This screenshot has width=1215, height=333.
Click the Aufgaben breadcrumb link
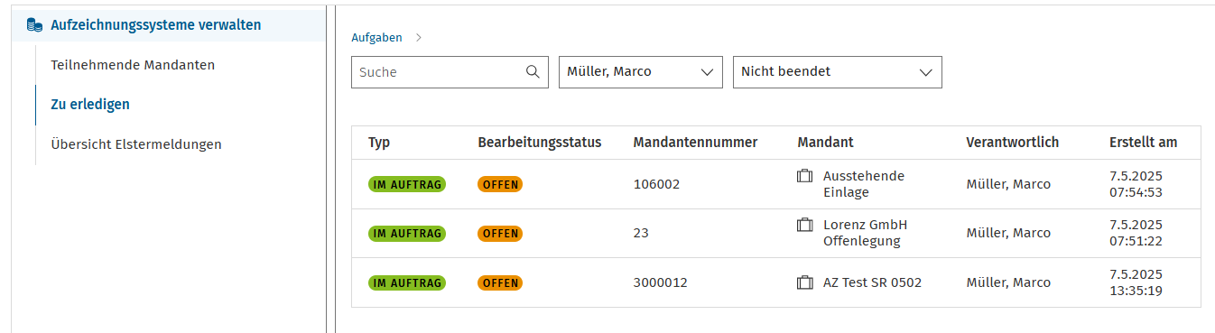(x=376, y=38)
